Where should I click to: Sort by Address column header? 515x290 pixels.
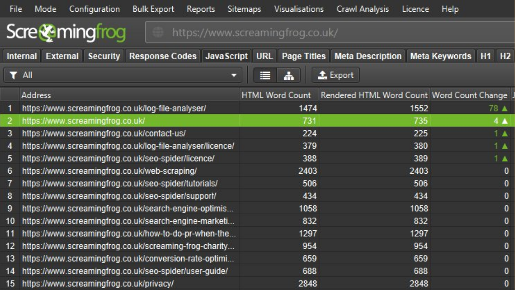(130, 95)
